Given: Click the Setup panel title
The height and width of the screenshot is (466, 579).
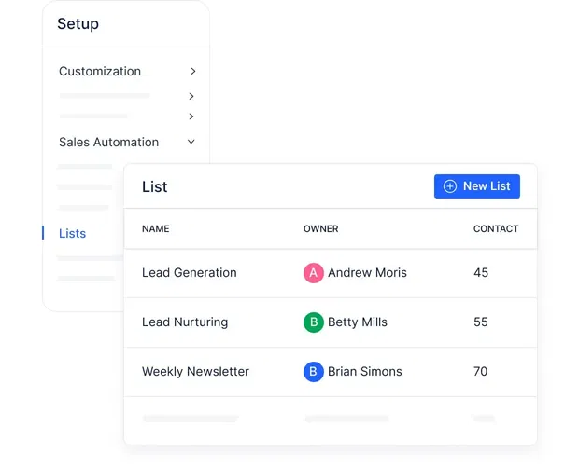Looking at the screenshot, I should coord(78,24).
